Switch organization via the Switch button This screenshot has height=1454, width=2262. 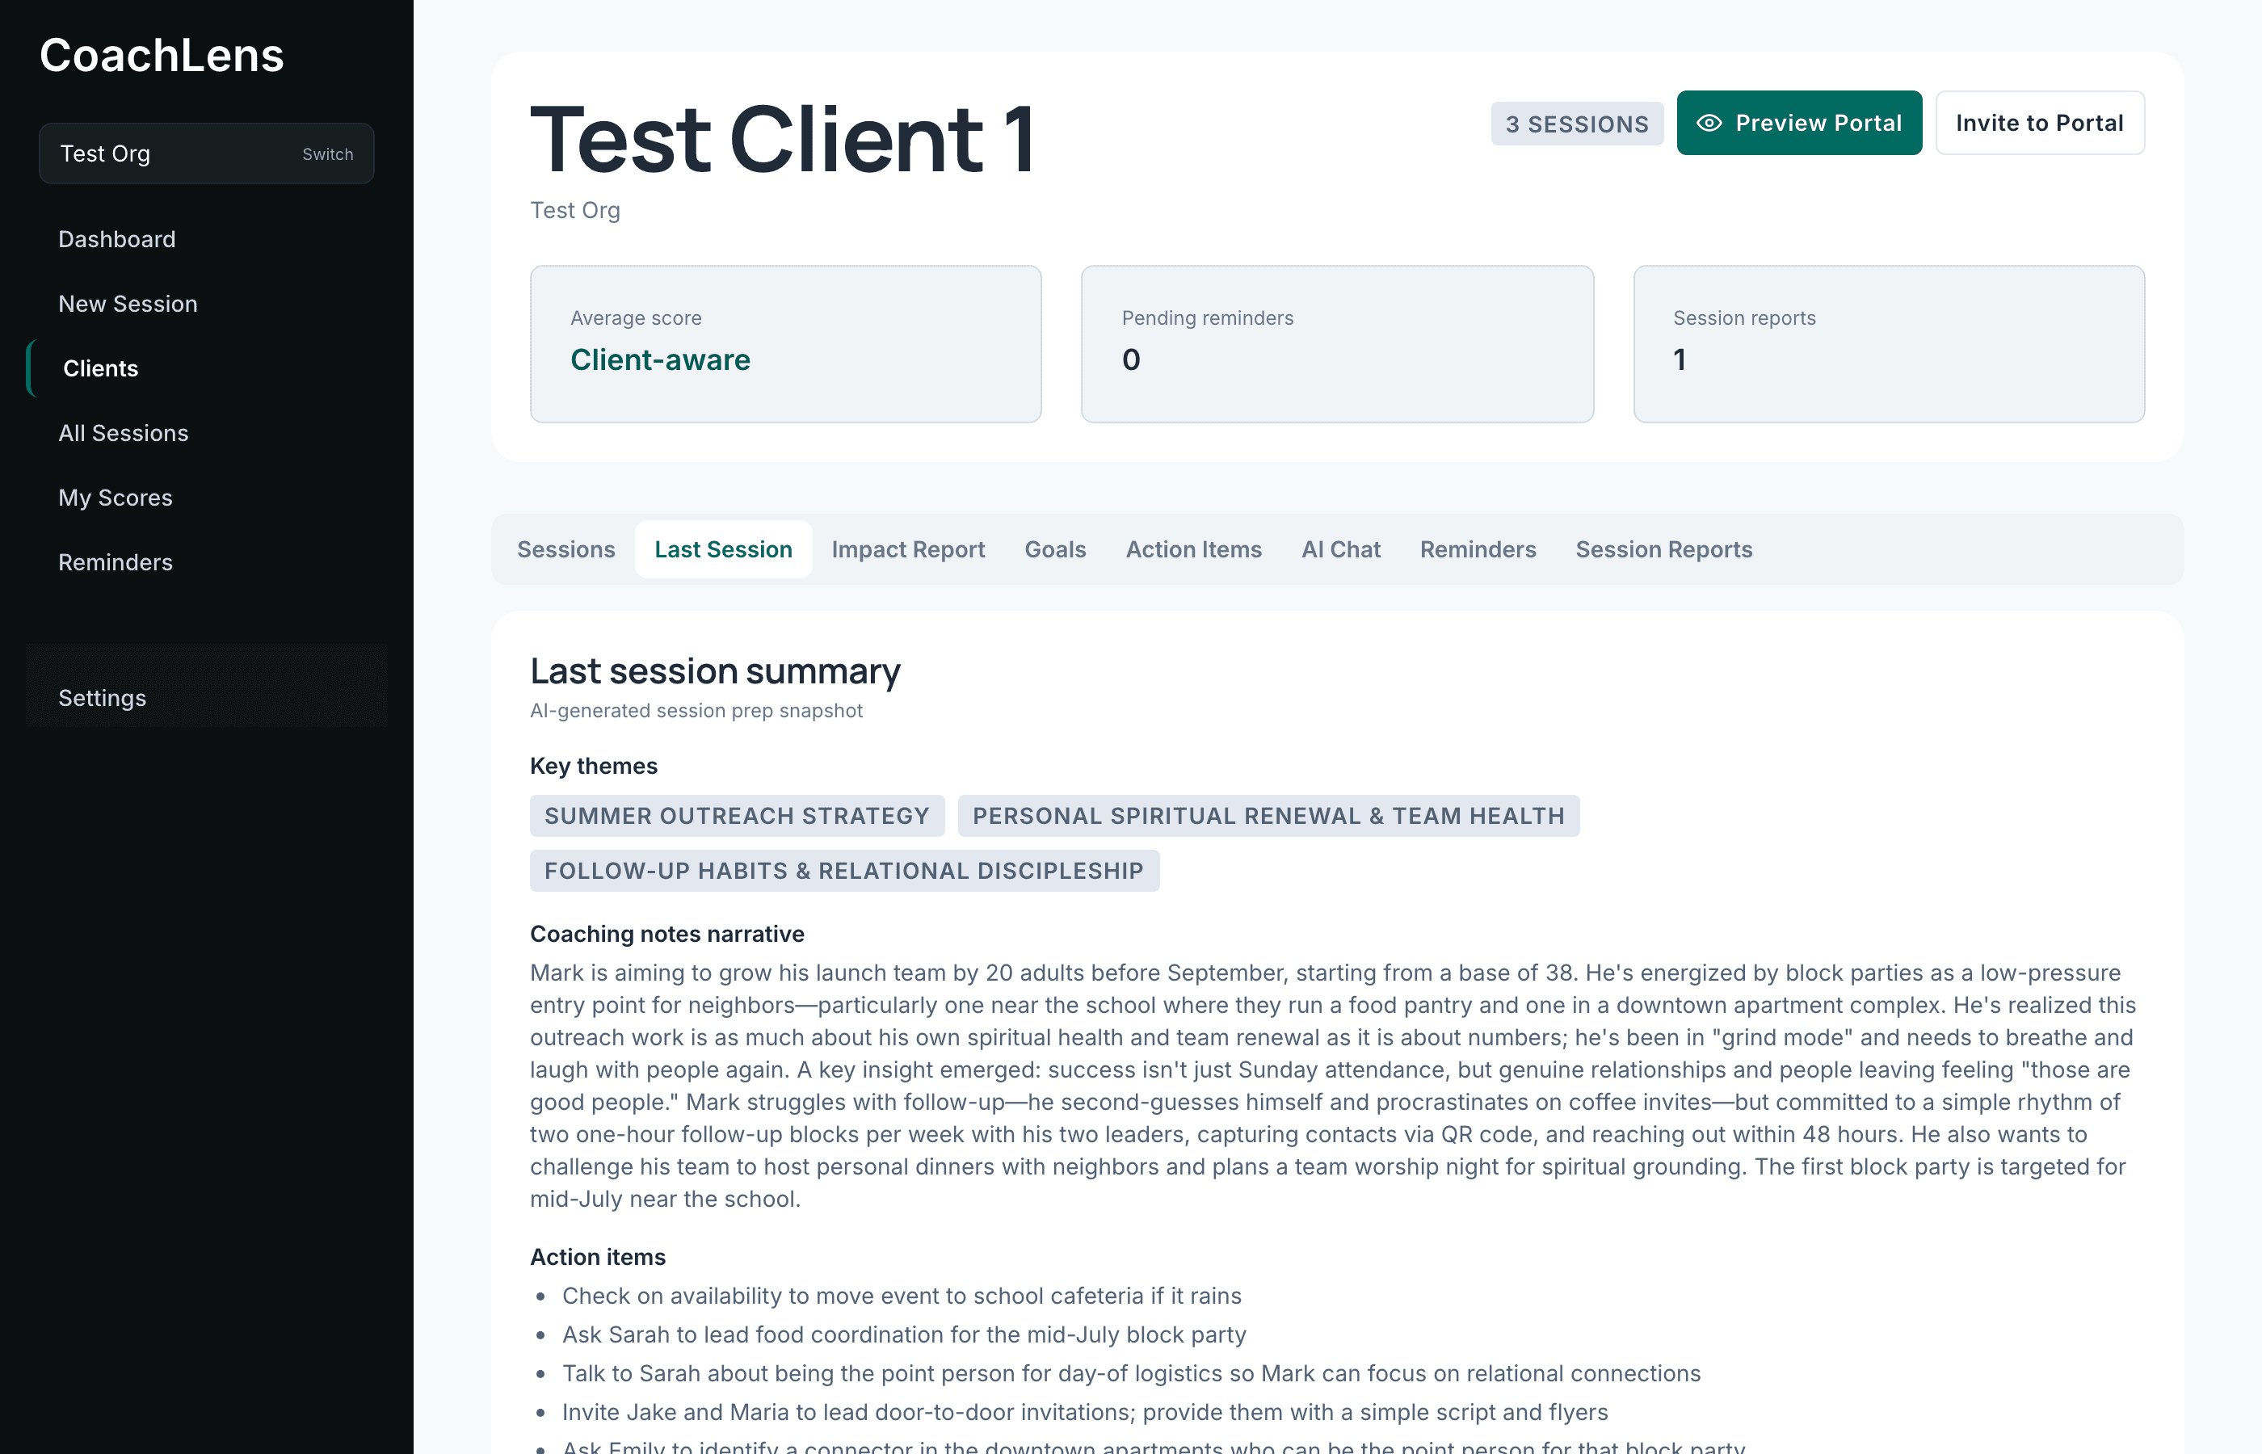point(328,154)
